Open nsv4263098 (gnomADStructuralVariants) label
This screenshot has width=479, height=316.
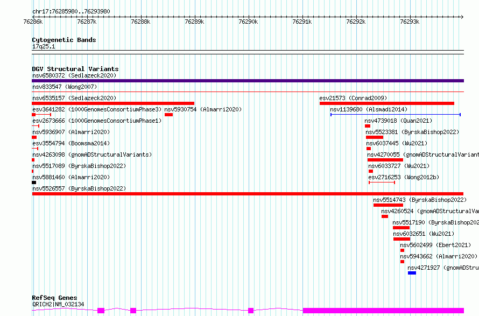pos(92,155)
